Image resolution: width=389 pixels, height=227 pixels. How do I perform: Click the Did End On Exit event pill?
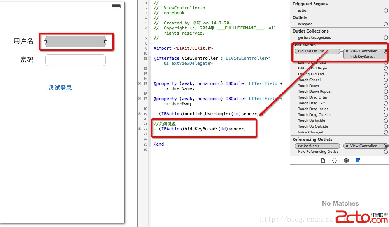[311, 51]
